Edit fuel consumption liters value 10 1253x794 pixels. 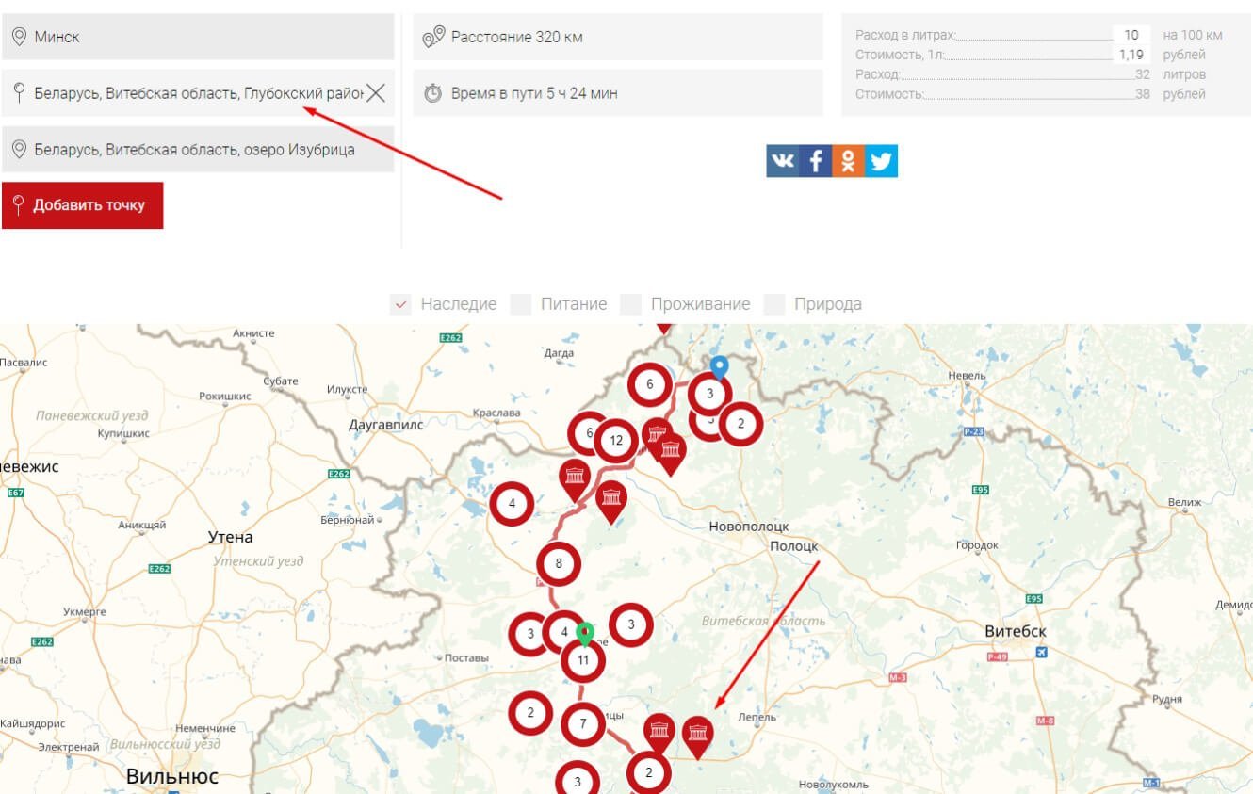click(1131, 35)
